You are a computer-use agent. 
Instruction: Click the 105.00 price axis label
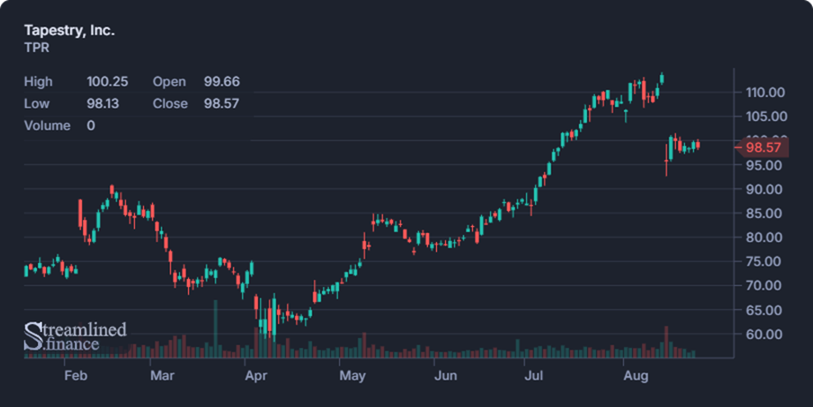(x=766, y=117)
